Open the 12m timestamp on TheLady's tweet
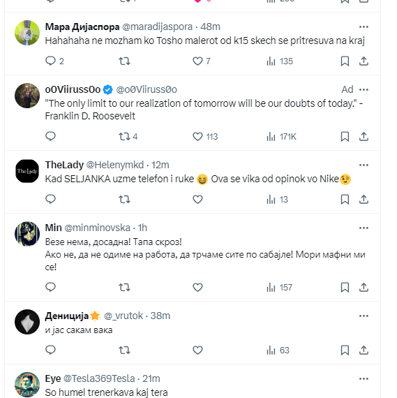The width and height of the screenshot is (397, 398). tap(160, 165)
